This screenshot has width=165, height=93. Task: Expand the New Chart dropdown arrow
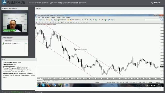pos(38,20)
